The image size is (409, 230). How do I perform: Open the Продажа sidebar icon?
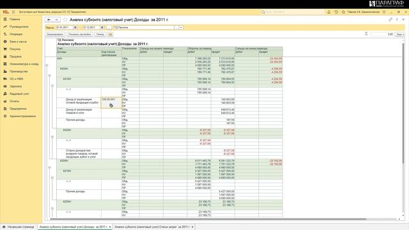click(5, 56)
